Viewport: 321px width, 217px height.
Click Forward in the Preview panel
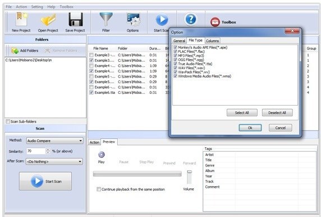[x=189, y=163]
